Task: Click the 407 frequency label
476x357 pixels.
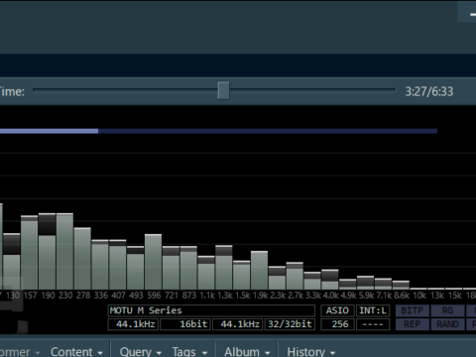Action: (118, 296)
